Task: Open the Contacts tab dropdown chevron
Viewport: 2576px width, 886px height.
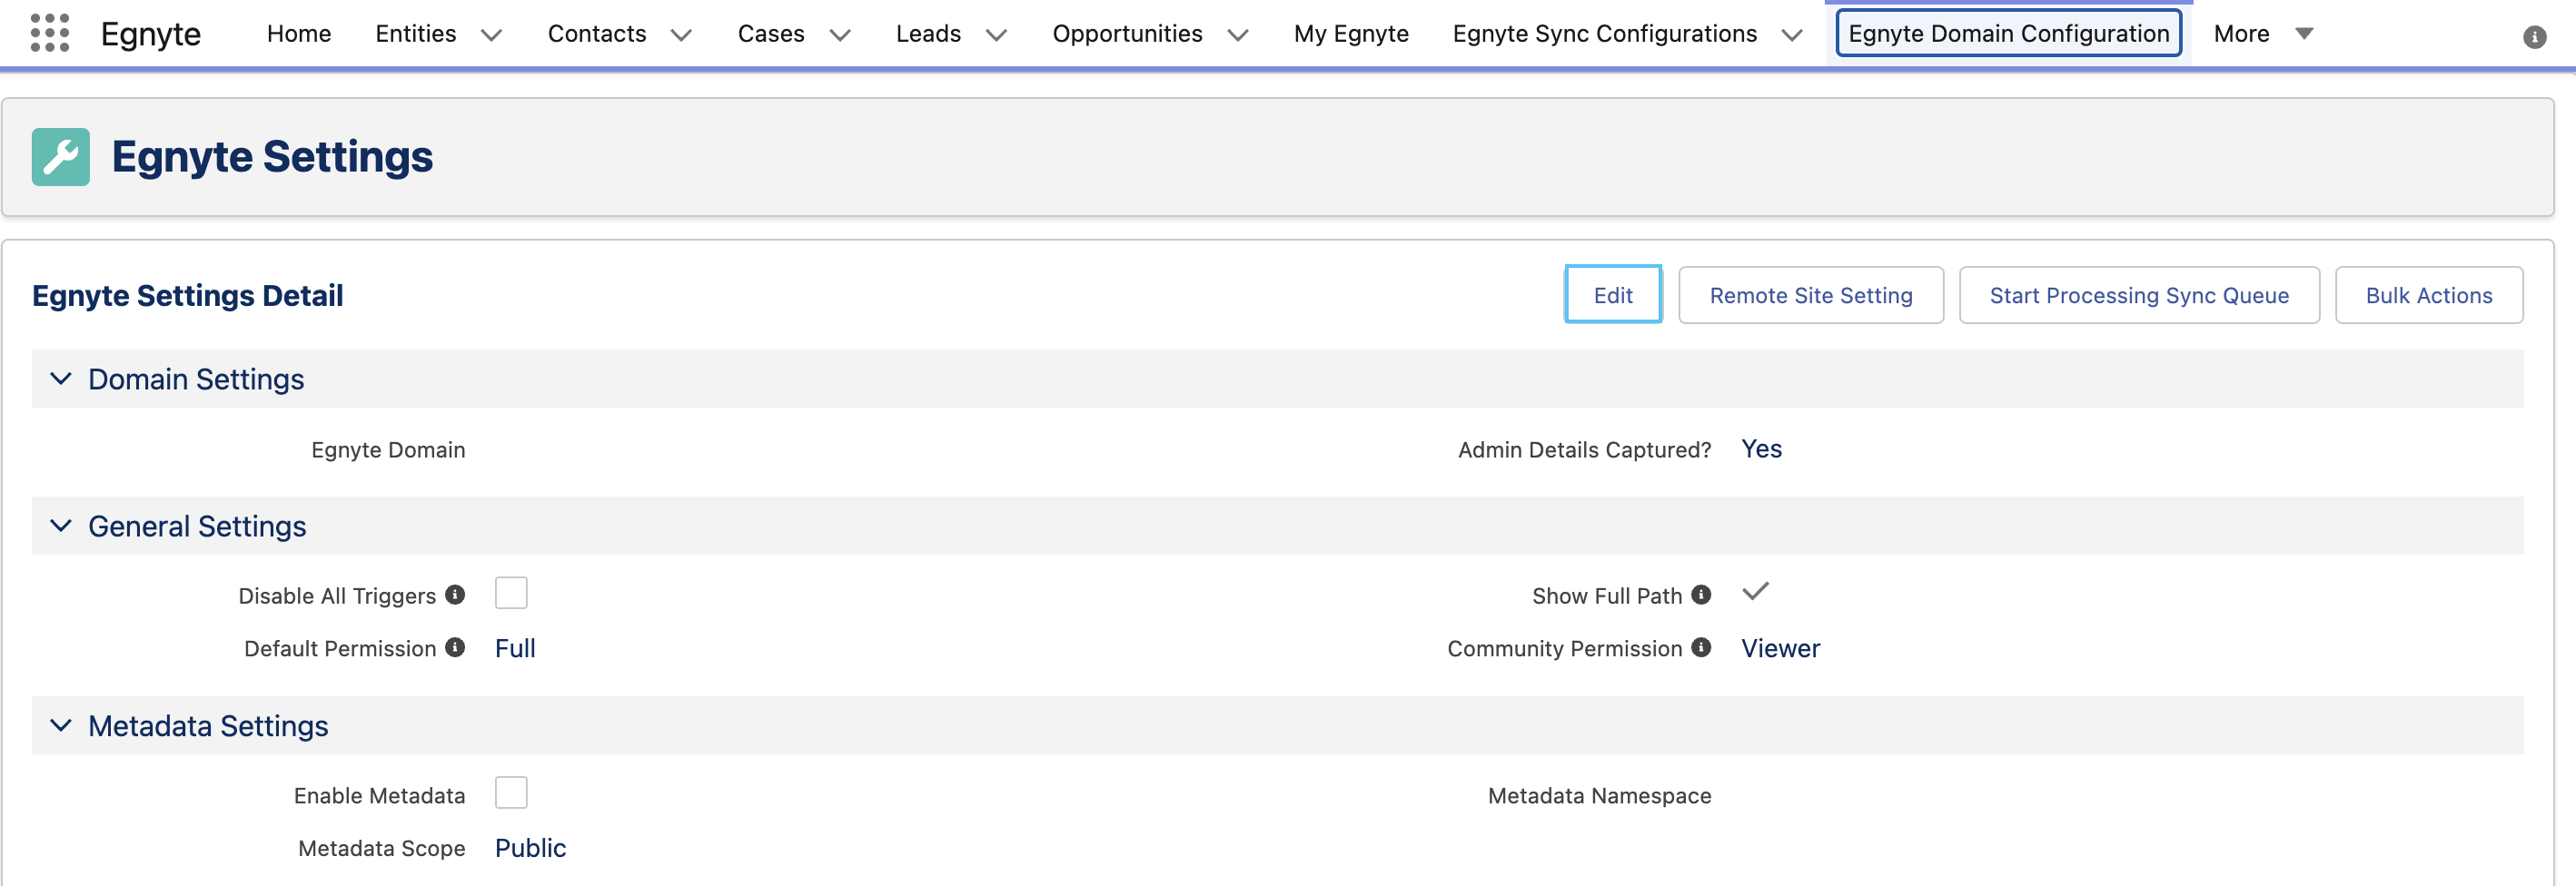Action: tap(681, 35)
